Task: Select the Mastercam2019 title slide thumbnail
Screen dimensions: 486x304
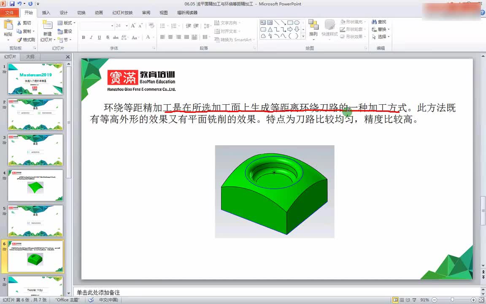Action: tap(35, 79)
